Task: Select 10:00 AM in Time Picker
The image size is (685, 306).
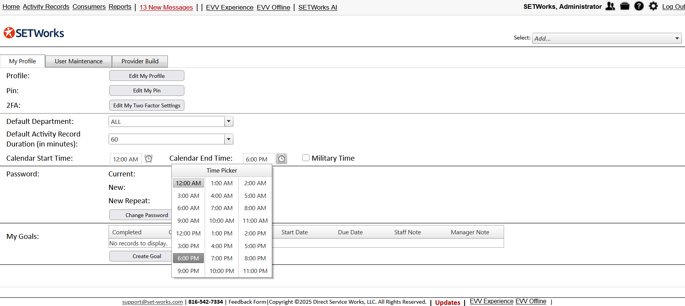Action: point(222,220)
